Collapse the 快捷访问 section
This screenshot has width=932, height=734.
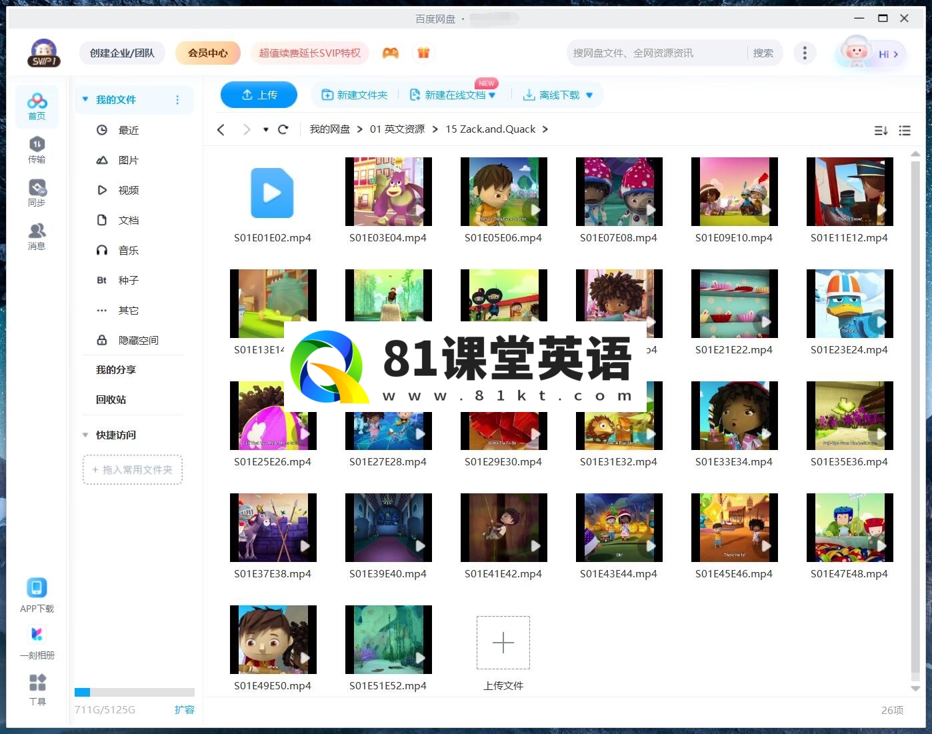pyautogui.click(x=85, y=435)
